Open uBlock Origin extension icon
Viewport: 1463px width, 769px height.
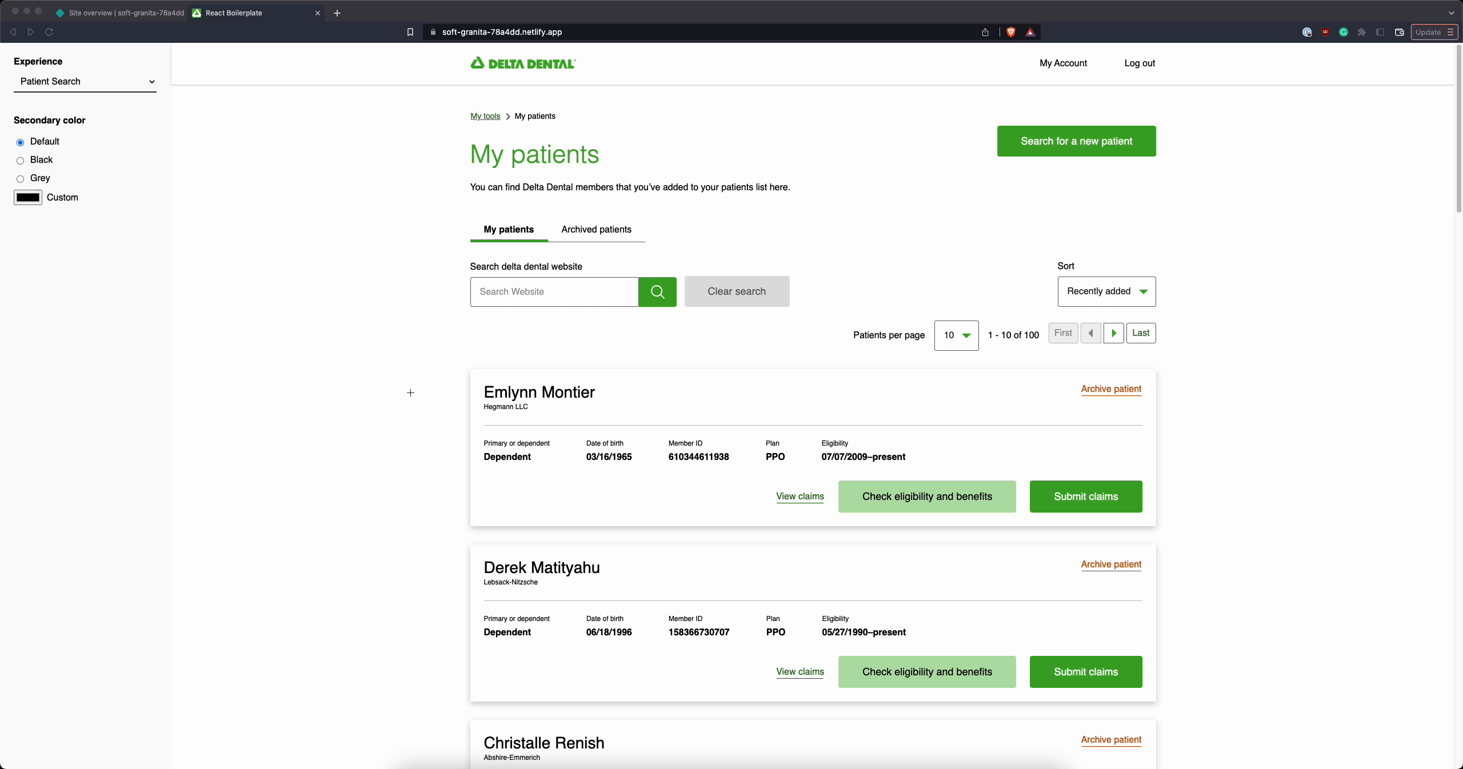[x=1325, y=32]
